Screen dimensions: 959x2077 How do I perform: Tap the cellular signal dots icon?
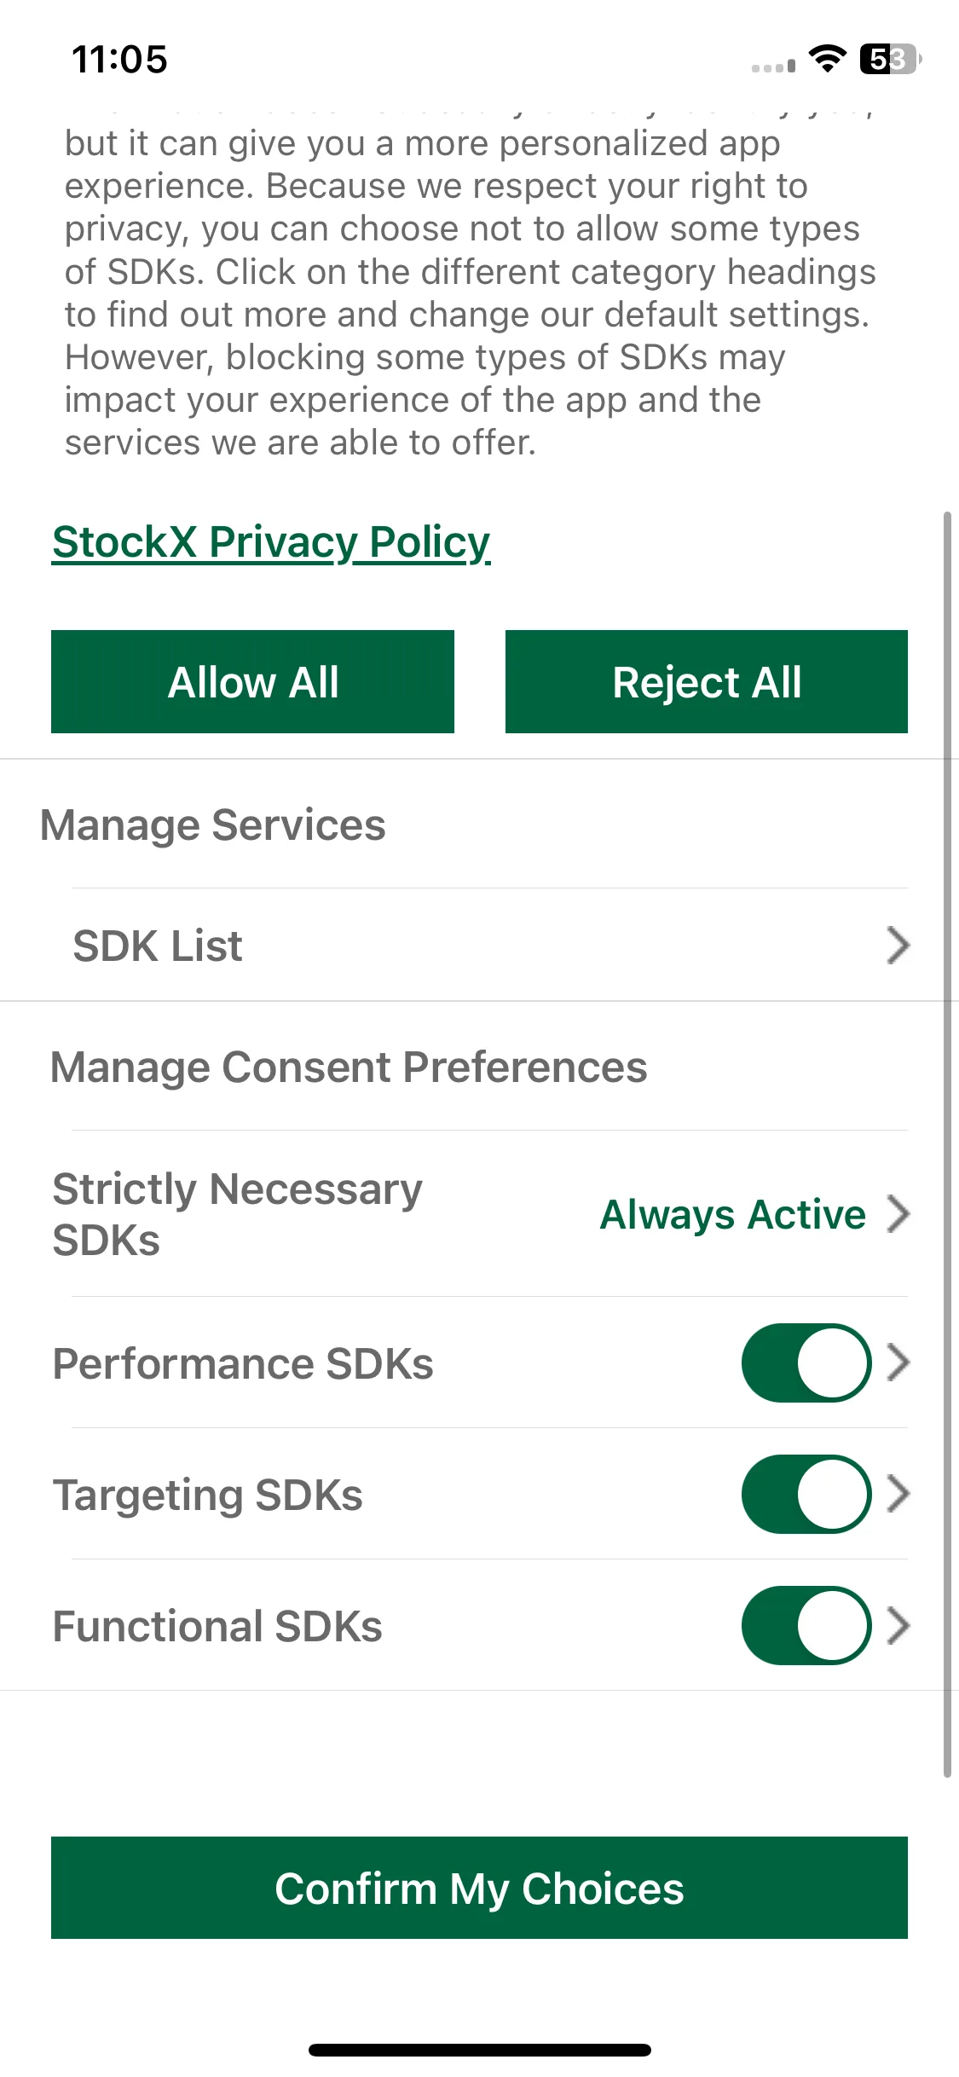(773, 67)
